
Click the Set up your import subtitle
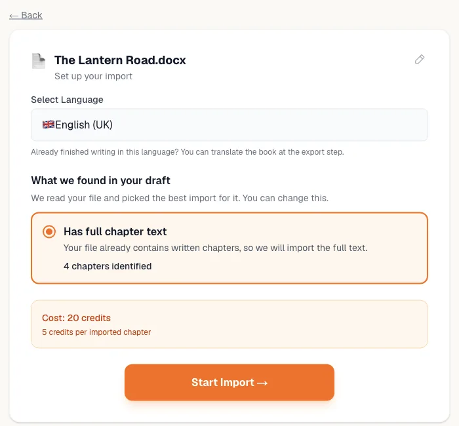[x=93, y=77]
